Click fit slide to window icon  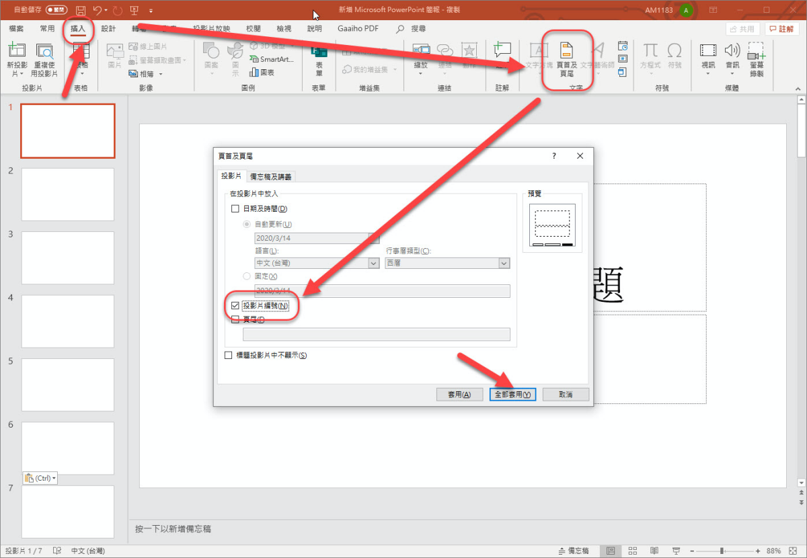(x=794, y=551)
